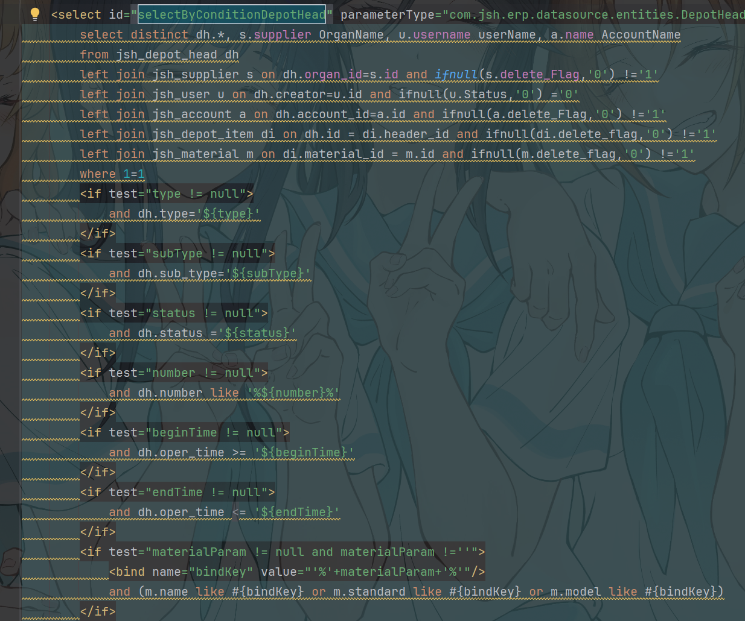Click the 'where' keyword

click(x=98, y=174)
